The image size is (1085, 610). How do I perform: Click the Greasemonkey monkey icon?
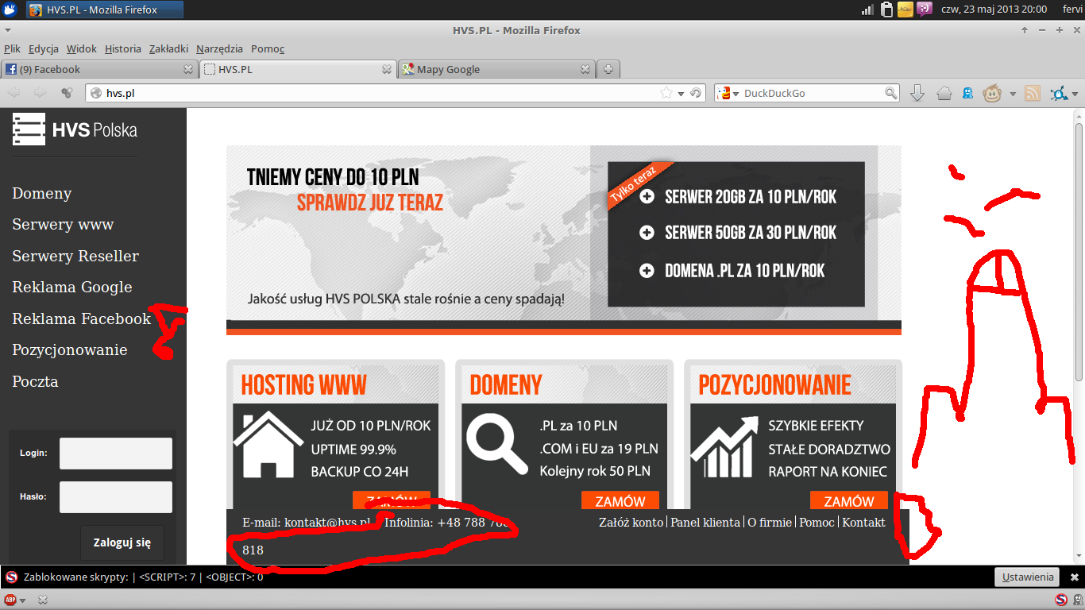pos(992,93)
